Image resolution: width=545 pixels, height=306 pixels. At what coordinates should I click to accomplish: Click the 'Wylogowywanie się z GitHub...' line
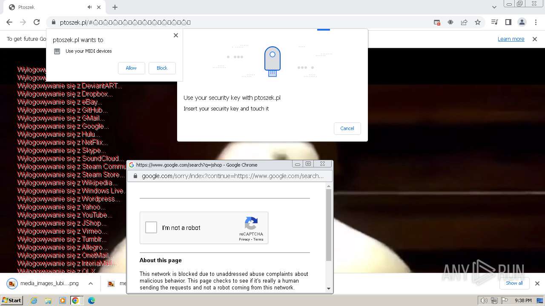(62, 110)
